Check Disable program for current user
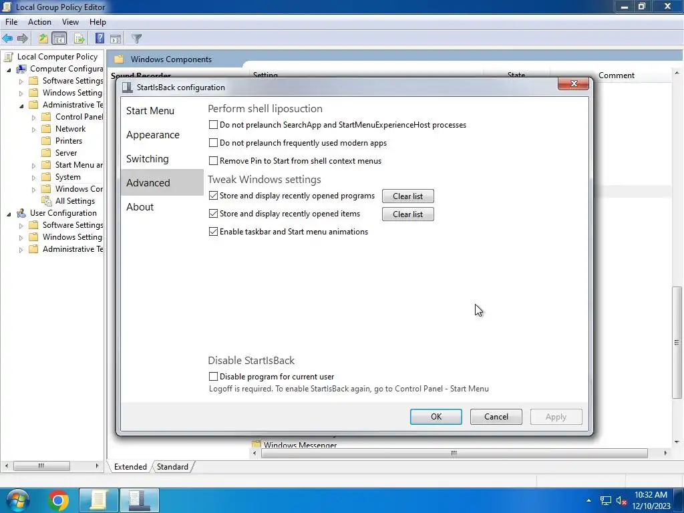Screen dimensions: 684x513 [x=213, y=377]
